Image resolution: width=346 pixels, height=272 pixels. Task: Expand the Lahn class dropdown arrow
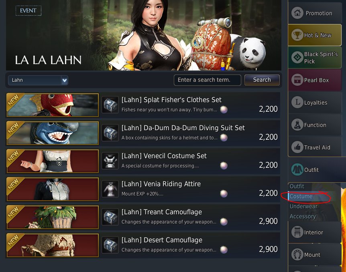pyautogui.click(x=65, y=81)
